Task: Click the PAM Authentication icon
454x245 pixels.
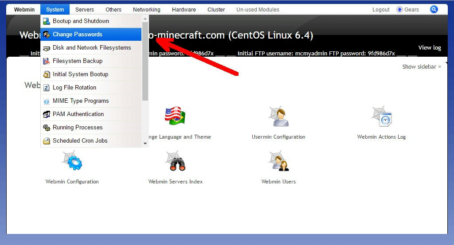Action: (x=46, y=114)
